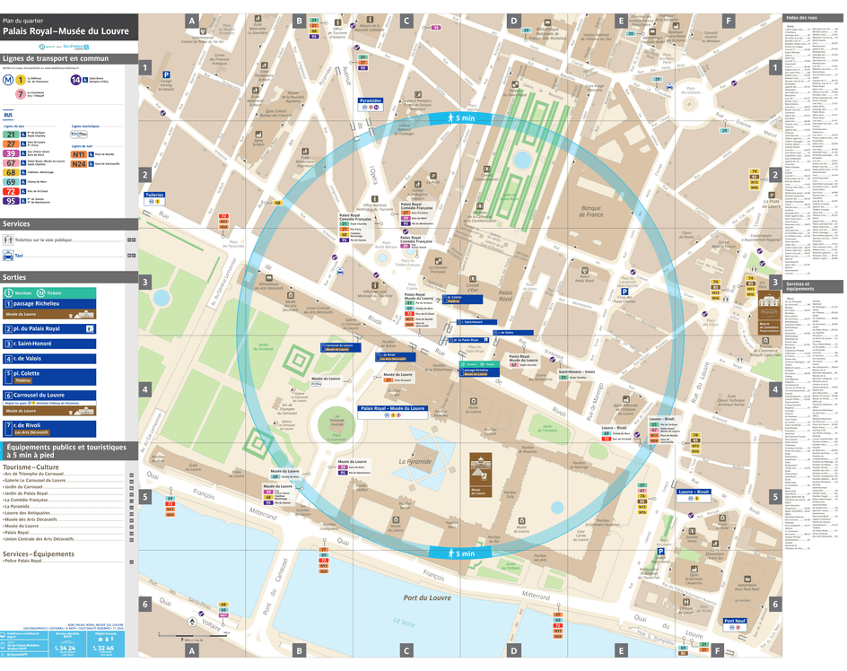Screen dimensions: 847x671
Task: Click the bus line 95 badge
Action: tap(10, 201)
